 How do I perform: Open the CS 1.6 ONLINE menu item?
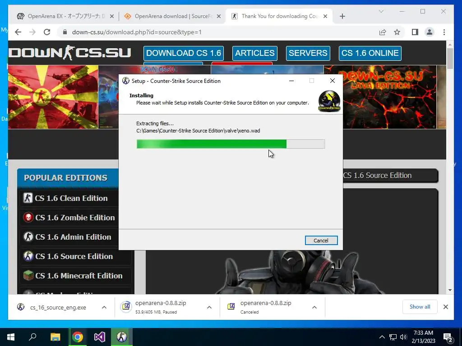pyautogui.click(x=370, y=53)
